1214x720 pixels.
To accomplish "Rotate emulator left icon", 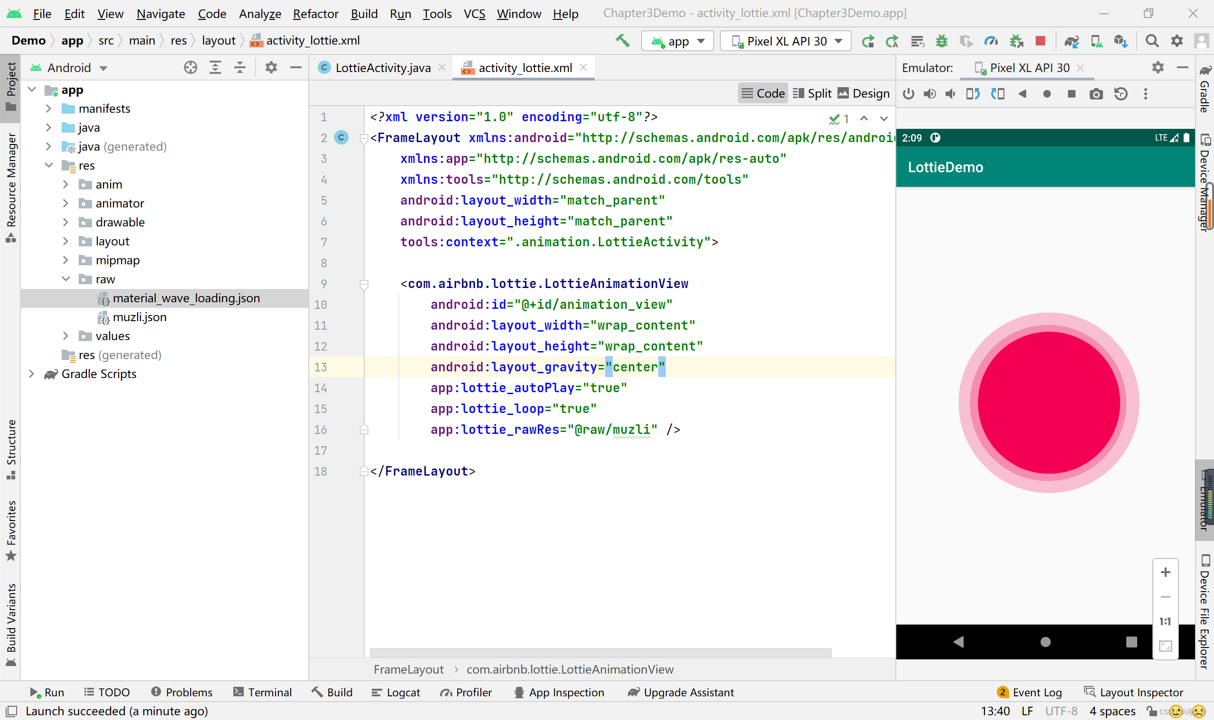I will (973, 94).
